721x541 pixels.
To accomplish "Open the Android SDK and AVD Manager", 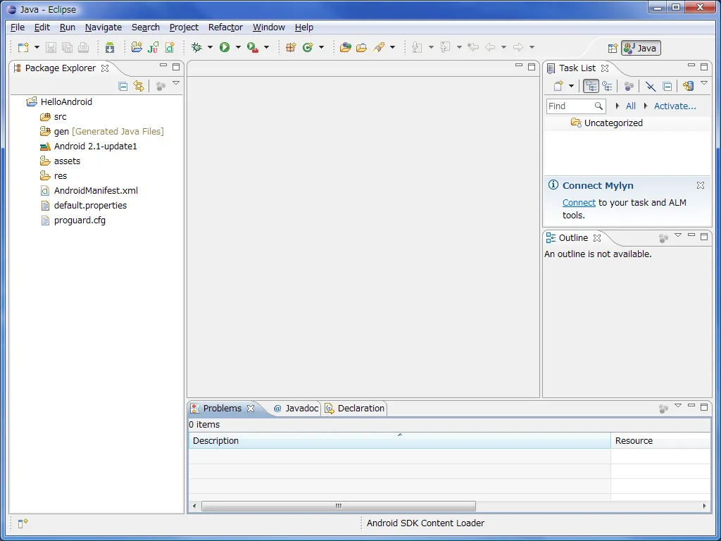I will point(109,47).
